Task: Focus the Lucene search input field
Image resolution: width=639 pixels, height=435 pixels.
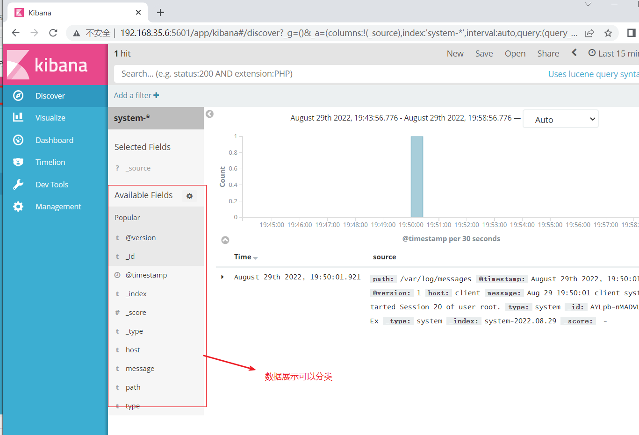Action: 327,74
